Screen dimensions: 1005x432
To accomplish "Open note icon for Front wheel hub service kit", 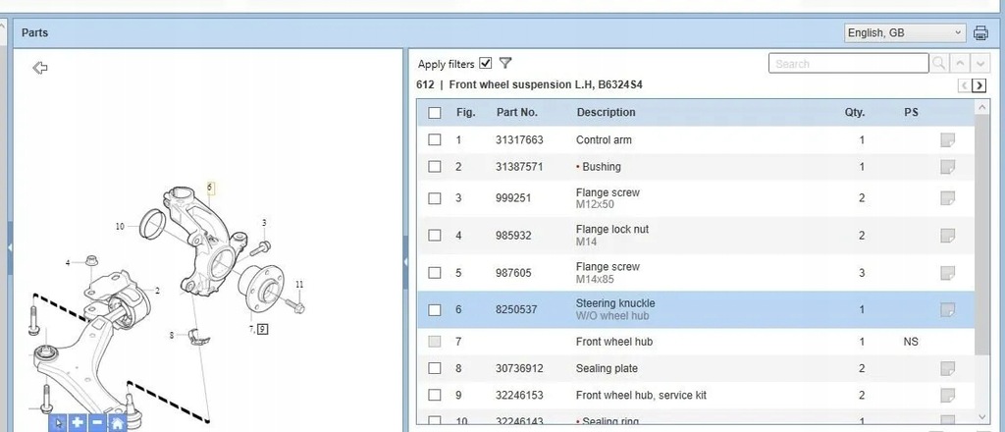I will pos(947,395).
